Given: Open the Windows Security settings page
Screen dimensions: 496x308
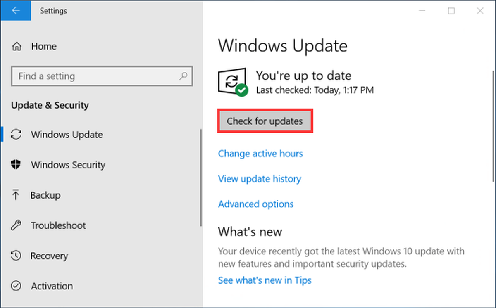Looking at the screenshot, I should pos(68,165).
